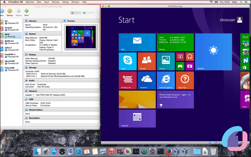
Task: Open the Games controller tile
Action: coord(180,66)
